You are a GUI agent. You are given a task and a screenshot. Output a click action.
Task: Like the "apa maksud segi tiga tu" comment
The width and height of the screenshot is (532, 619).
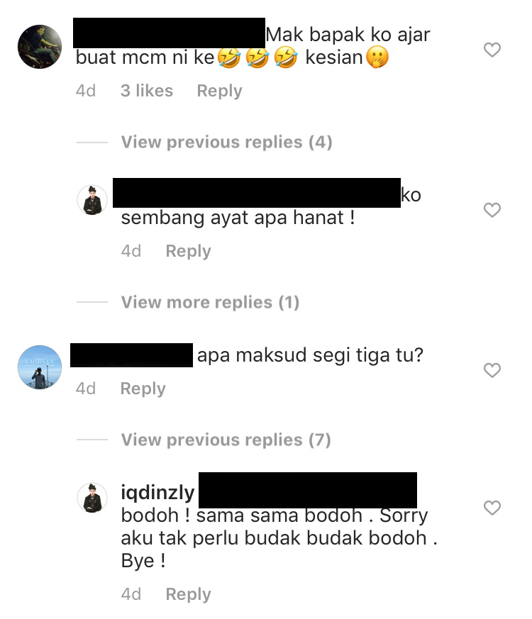pos(492,370)
